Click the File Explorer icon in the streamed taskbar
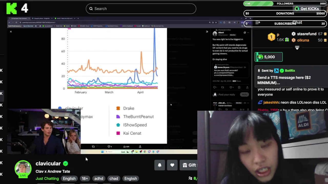The width and height of the screenshot is (328, 184). (136, 152)
